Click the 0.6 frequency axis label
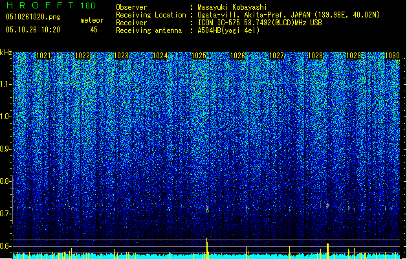 coord(5,246)
